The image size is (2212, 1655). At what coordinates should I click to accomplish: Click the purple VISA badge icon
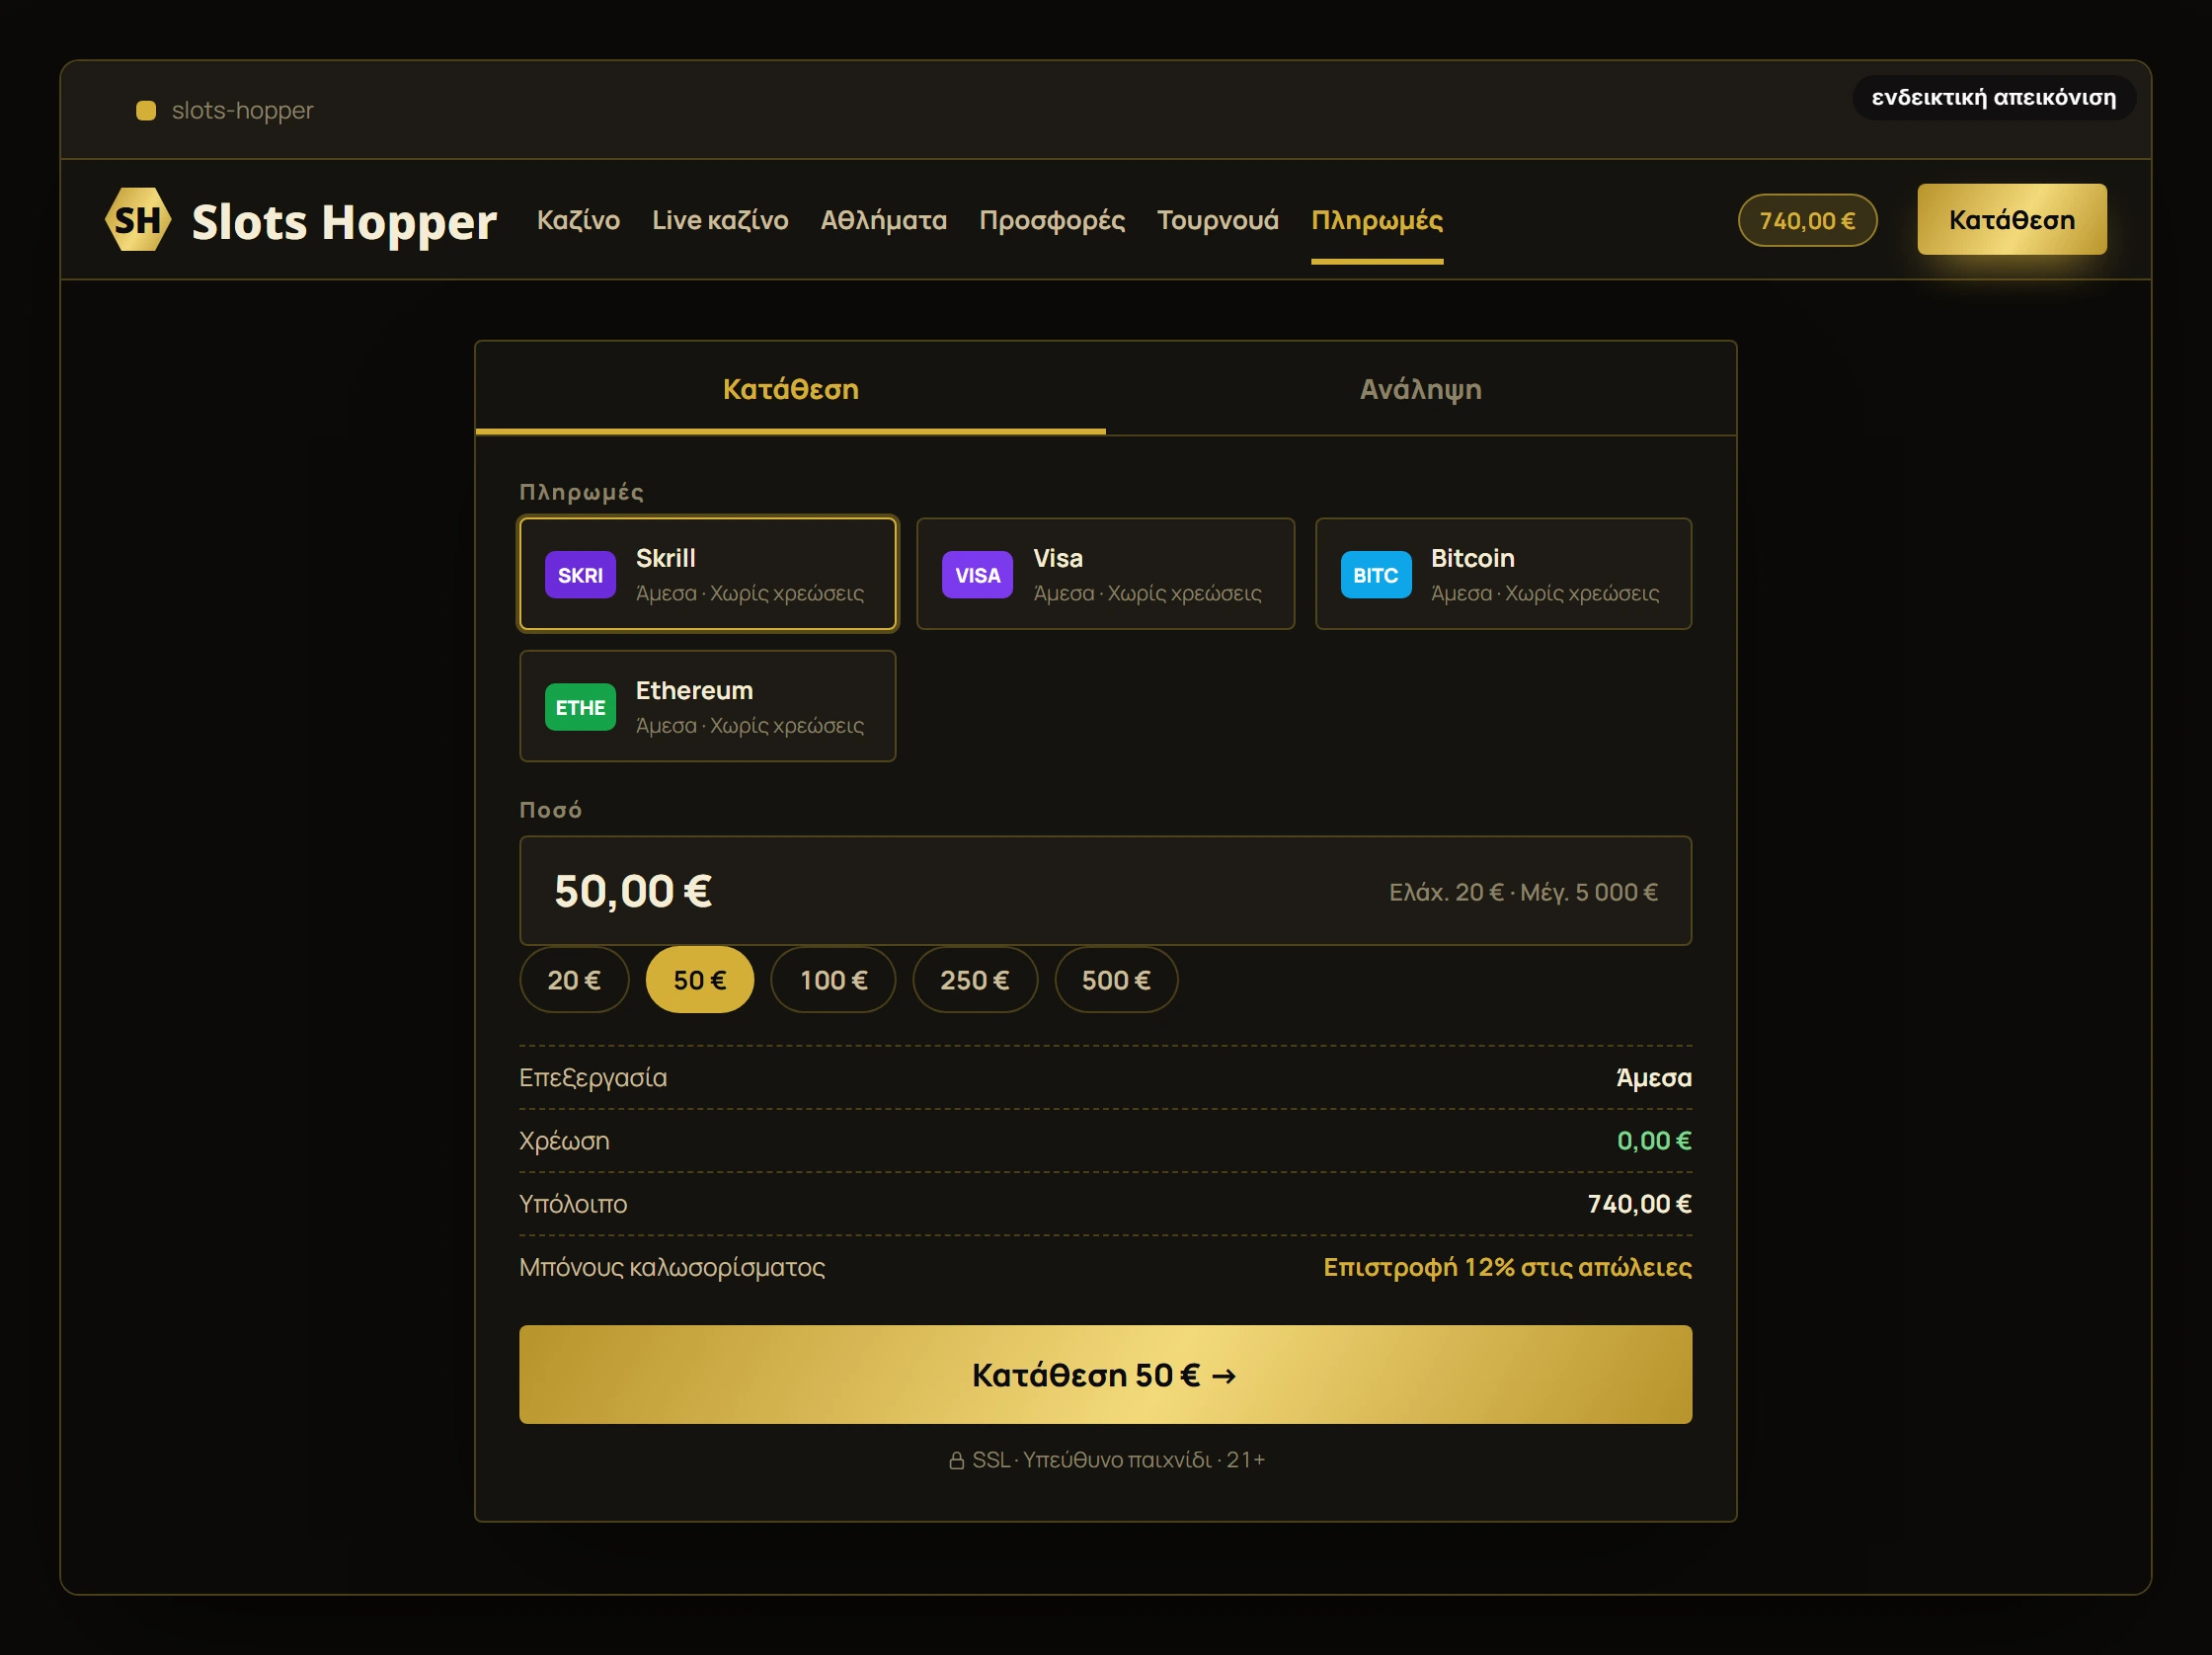tap(977, 575)
